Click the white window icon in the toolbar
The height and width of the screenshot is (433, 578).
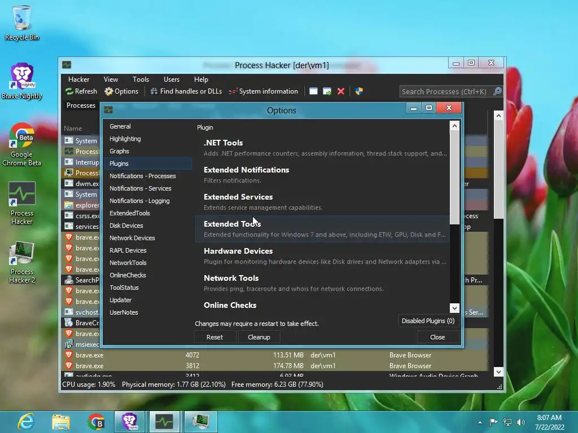tap(313, 91)
